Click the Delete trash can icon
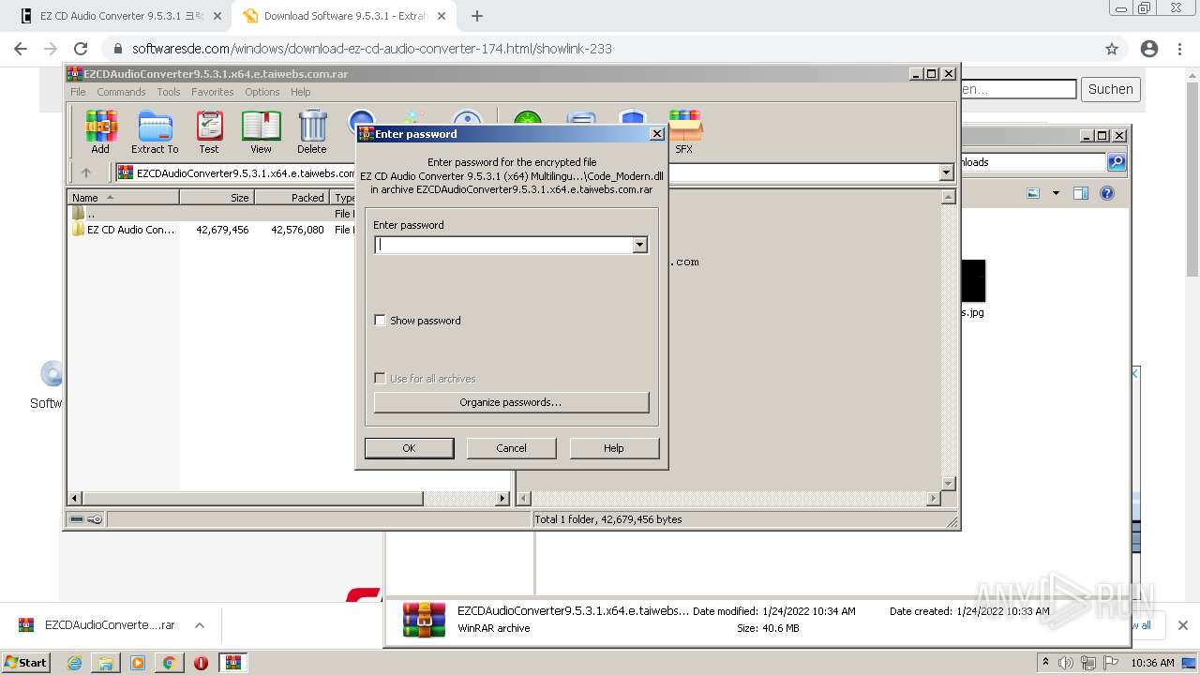Image resolution: width=1200 pixels, height=675 pixels. (312, 131)
